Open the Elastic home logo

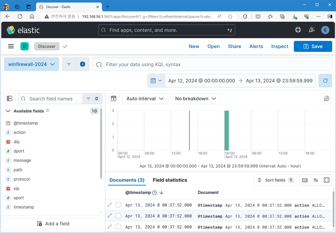click(x=23, y=30)
